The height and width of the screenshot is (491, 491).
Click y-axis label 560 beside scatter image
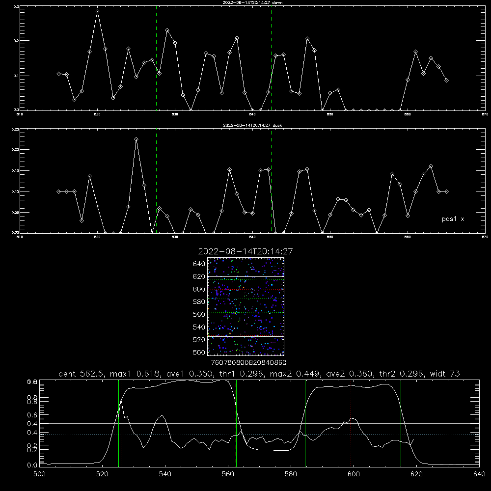click(x=199, y=314)
